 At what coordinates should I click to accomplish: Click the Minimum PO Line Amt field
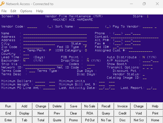point(49,88)
